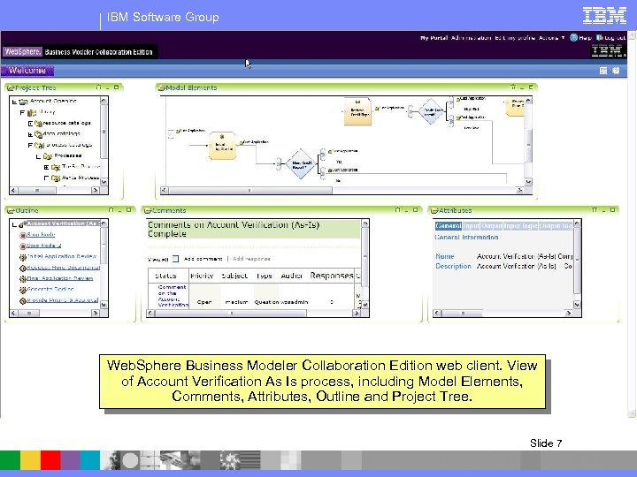Open the Administration link
The height and width of the screenshot is (477, 637).
pos(472,38)
